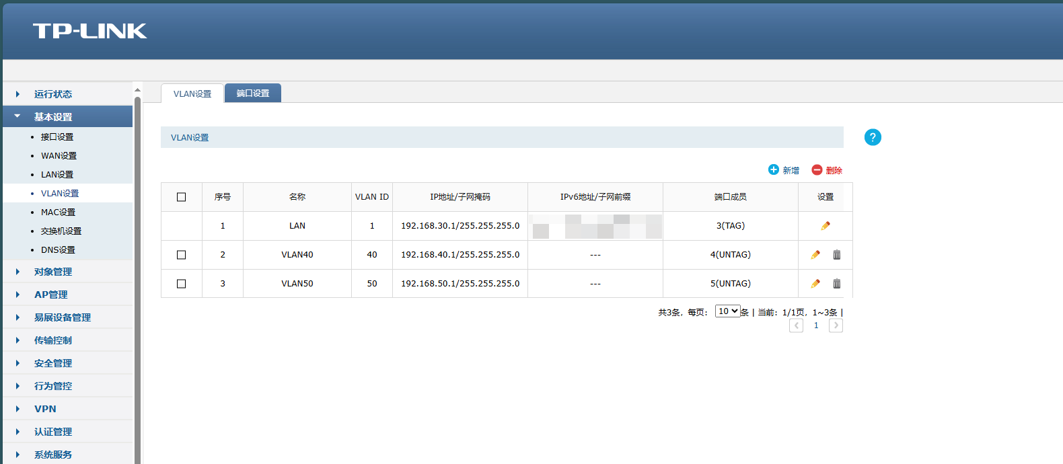Delete VLAN50 using its trash icon
The image size is (1063, 464).
pos(837,284)
